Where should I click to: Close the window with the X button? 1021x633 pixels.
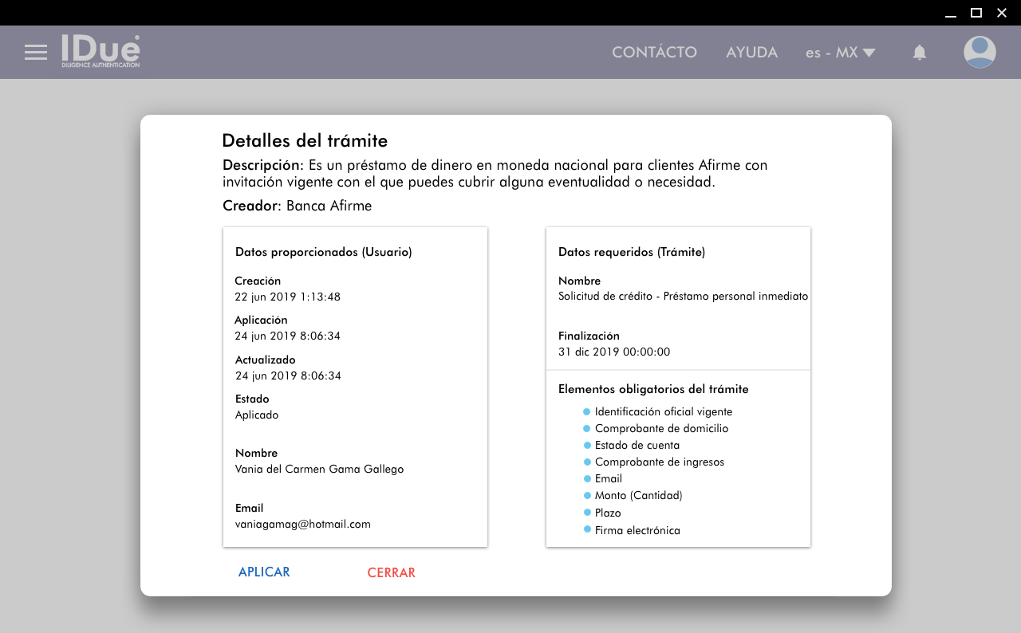point(1002,13)
